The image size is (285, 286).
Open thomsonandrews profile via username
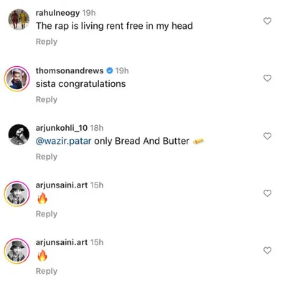coord(70,70)
